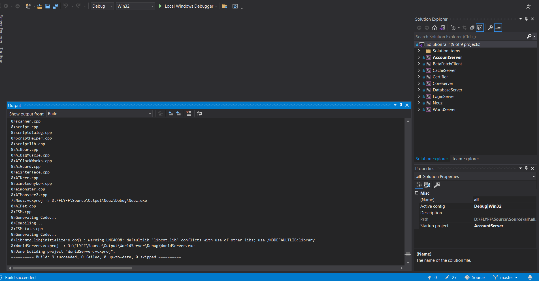Select the DatabaseServer project
The image size is (539, 281).
pos(447,90)
